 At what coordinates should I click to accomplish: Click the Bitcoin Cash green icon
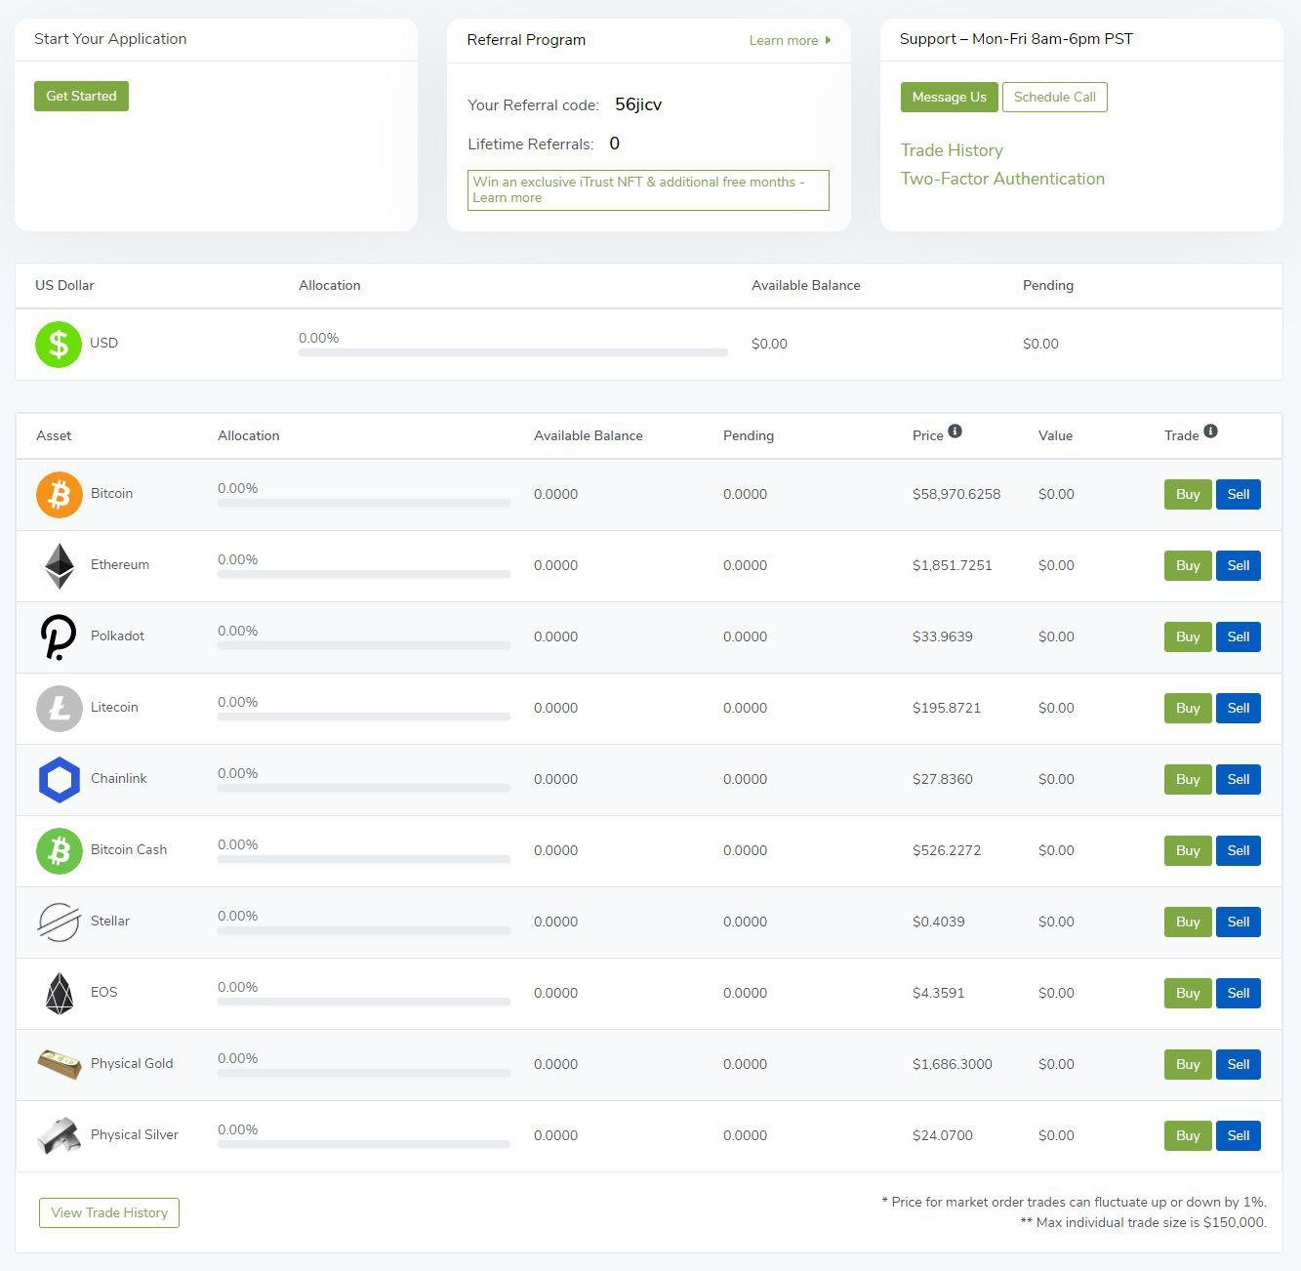[59, 850]
